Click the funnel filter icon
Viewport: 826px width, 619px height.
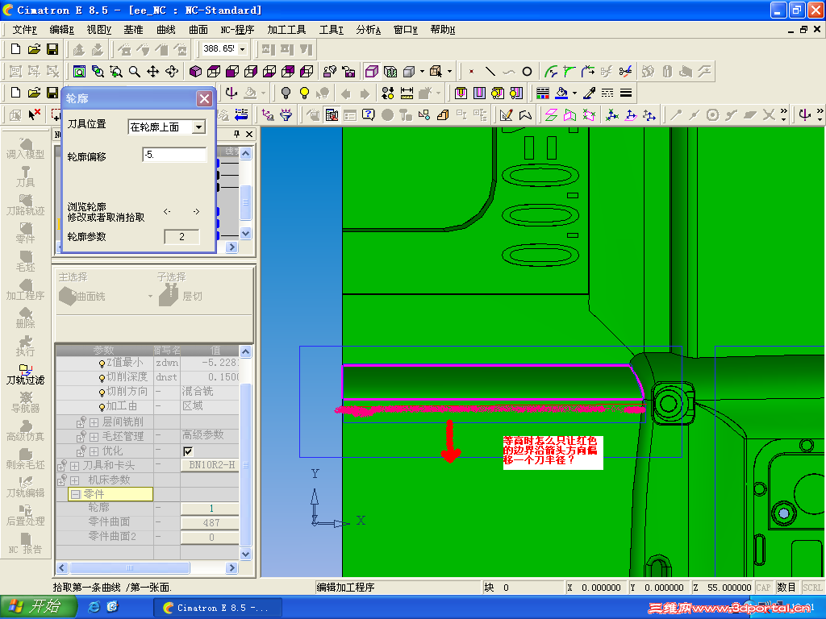286,114
